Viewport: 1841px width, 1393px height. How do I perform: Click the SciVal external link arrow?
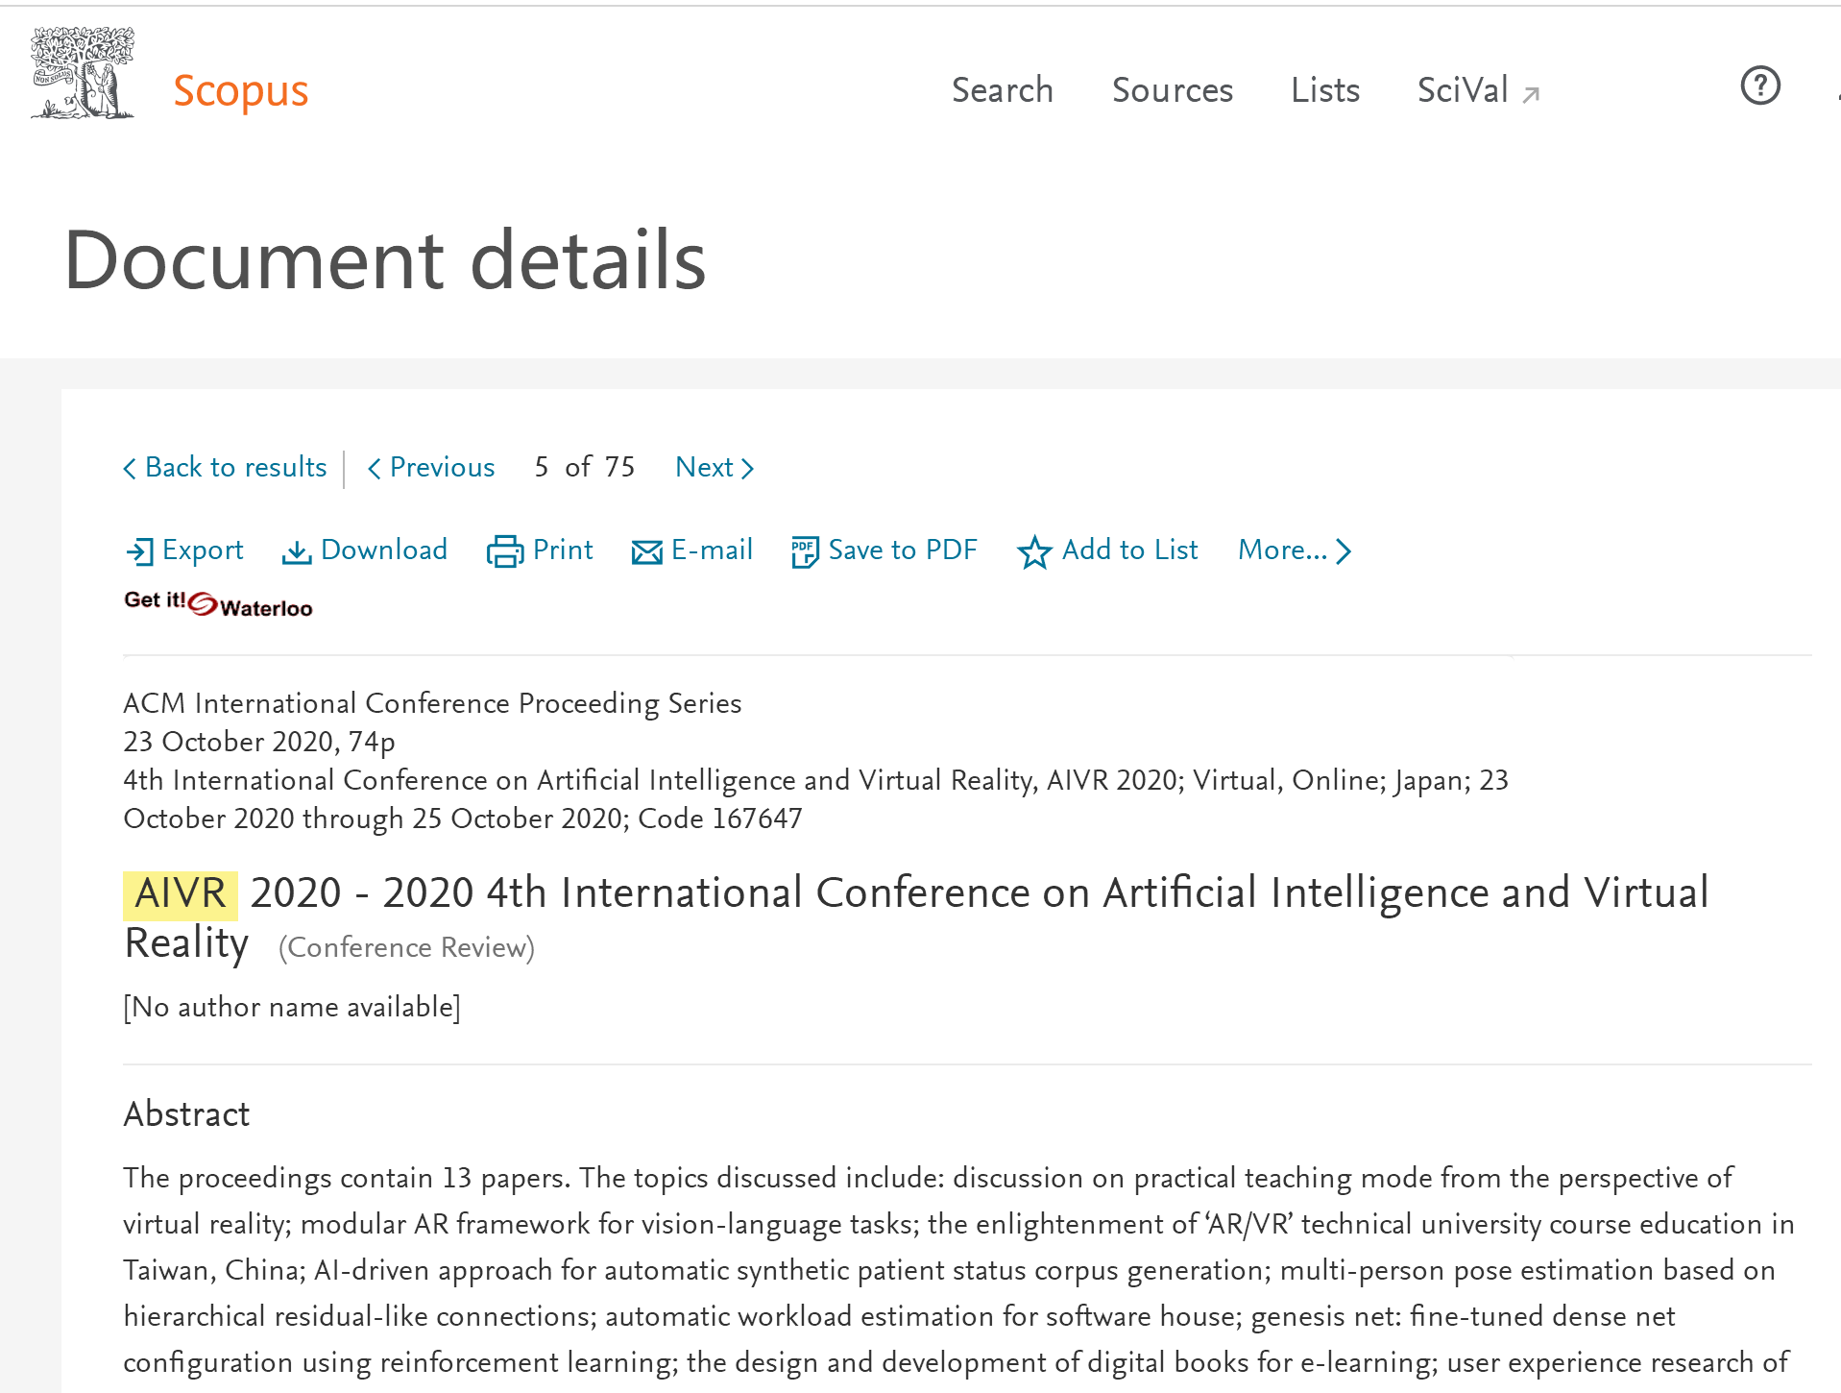tap(1532, 94)
